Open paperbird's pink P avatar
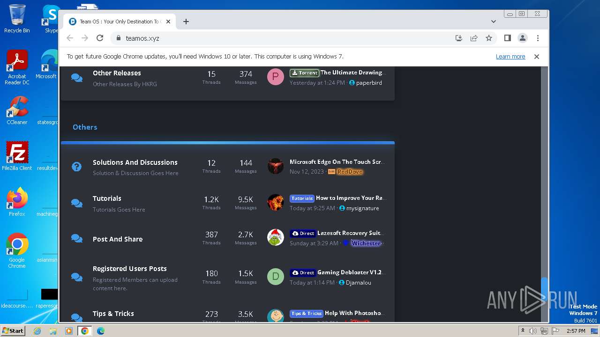600x337 pixels. pyautogui.click(x=276, y=77)
